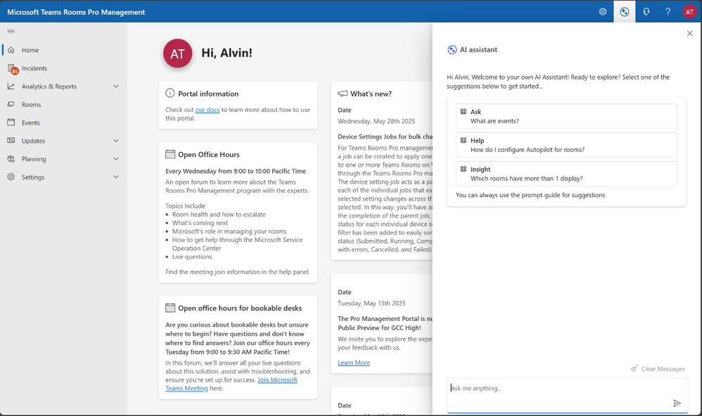Open the help question mark icon
Screen dimensions: 702x416
click(668, 12)
